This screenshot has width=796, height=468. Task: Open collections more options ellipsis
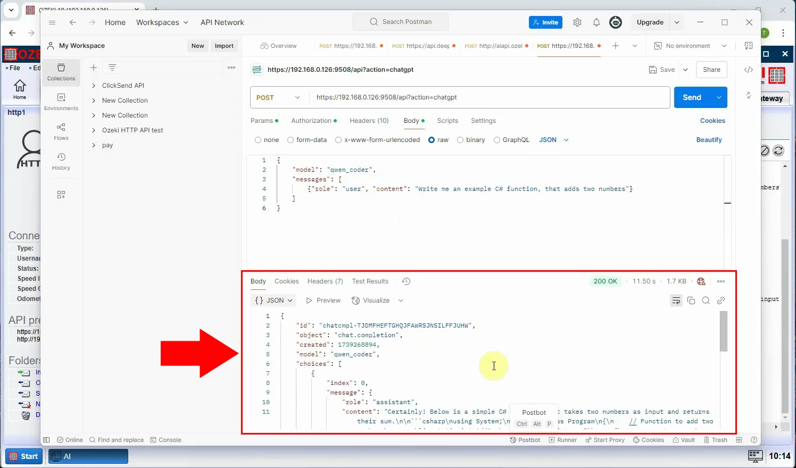pos(231,68)
